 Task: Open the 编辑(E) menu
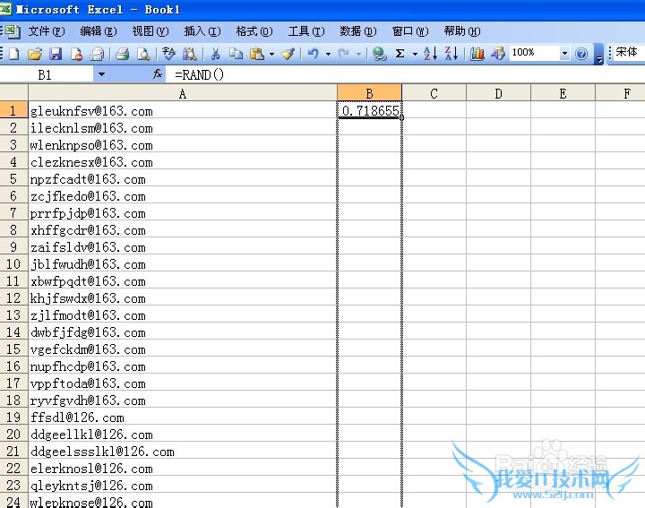[x=99, y=31]
